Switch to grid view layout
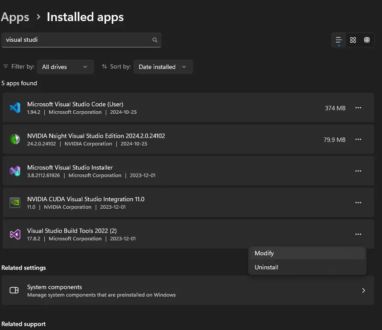Image resolution: width=382 pixels, height=330 pixels. tap(353, 40)
